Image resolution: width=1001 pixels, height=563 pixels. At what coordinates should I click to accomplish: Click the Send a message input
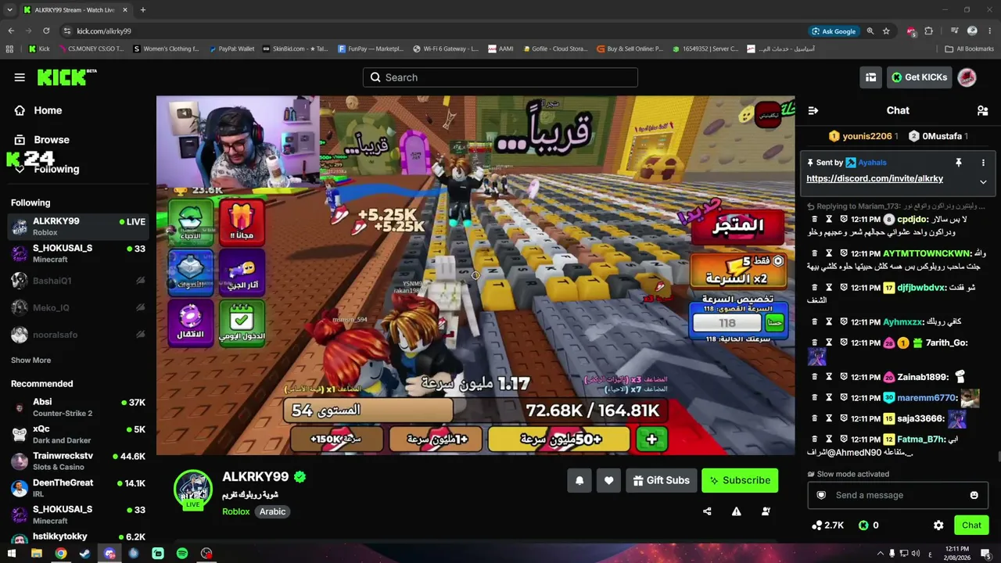(898, 495)
